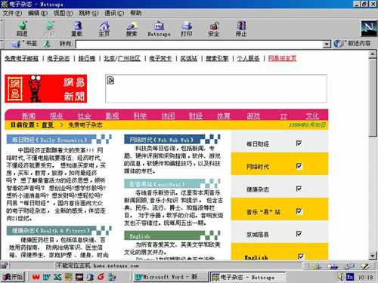Viewport: 378px width, 283px height.
Task: Stop loading with the 停止 button
Action: [x=241, y=29]
